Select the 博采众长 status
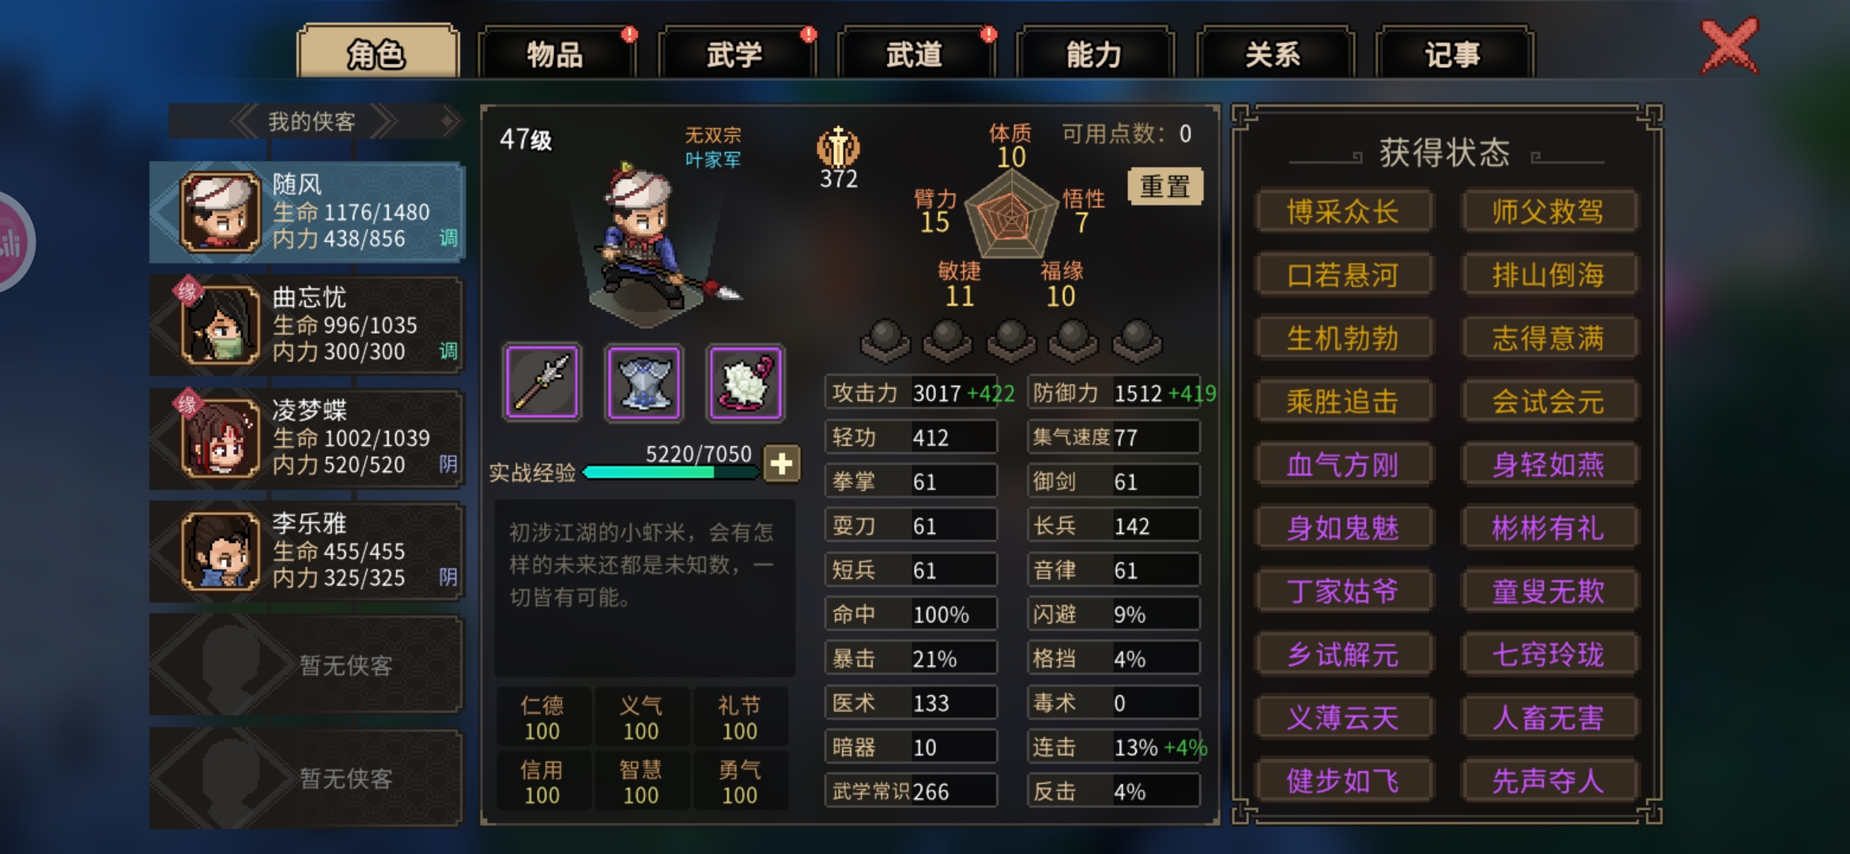1850x854 pixels. point(1343,211)
